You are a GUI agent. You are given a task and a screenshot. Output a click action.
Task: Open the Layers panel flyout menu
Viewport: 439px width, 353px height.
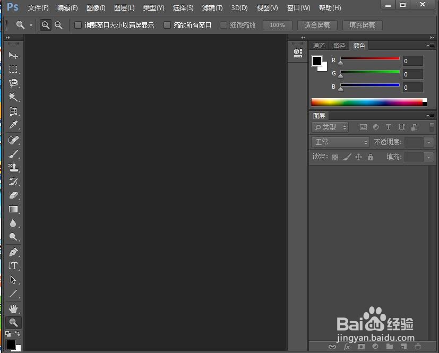click(431, 115)
